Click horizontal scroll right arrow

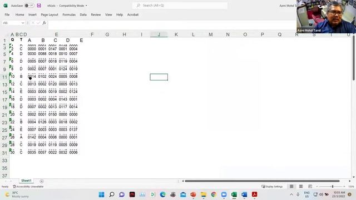[x=350, y=181]
